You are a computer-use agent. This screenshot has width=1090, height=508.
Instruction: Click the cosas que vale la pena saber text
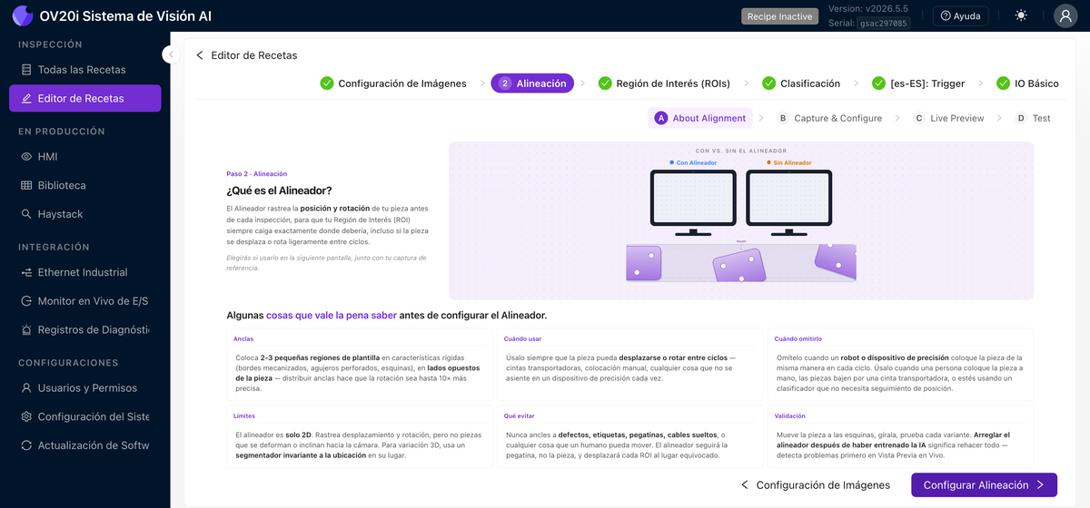click(332, 316)
